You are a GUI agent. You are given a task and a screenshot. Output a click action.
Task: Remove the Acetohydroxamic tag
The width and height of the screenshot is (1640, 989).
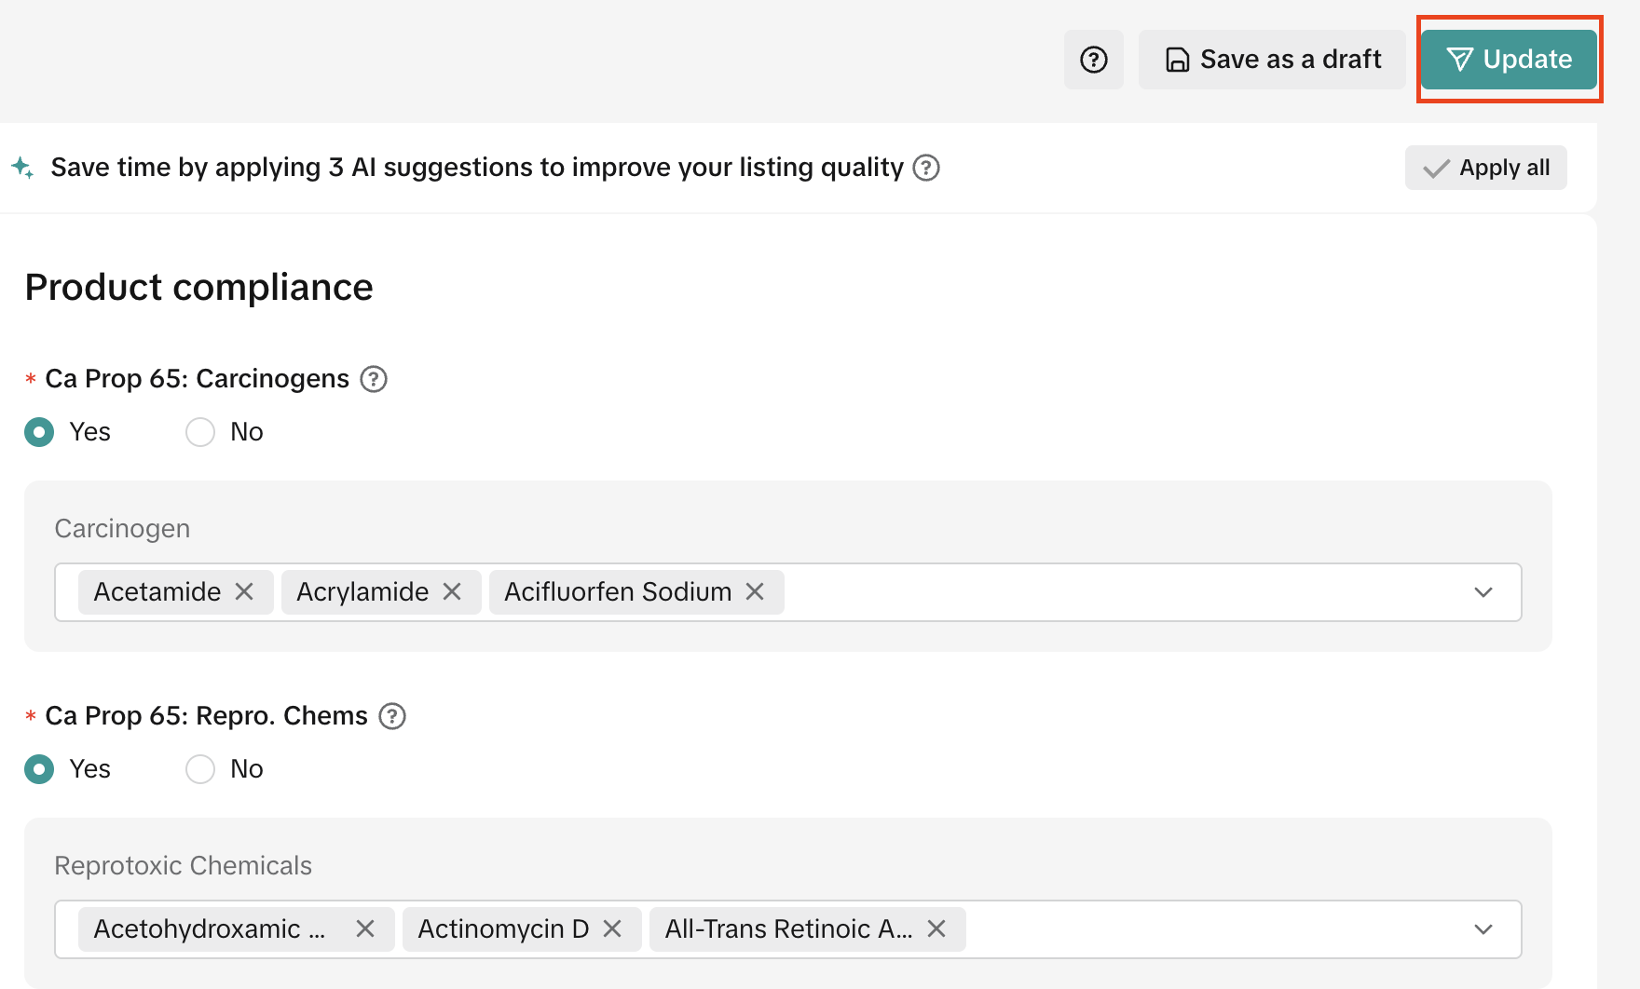(x=365, y=928)
